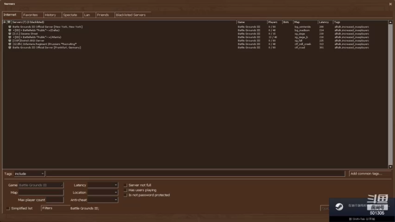Click the Battle Grounds III; filter summary text

pyautogui.click(x=84, y=208)
